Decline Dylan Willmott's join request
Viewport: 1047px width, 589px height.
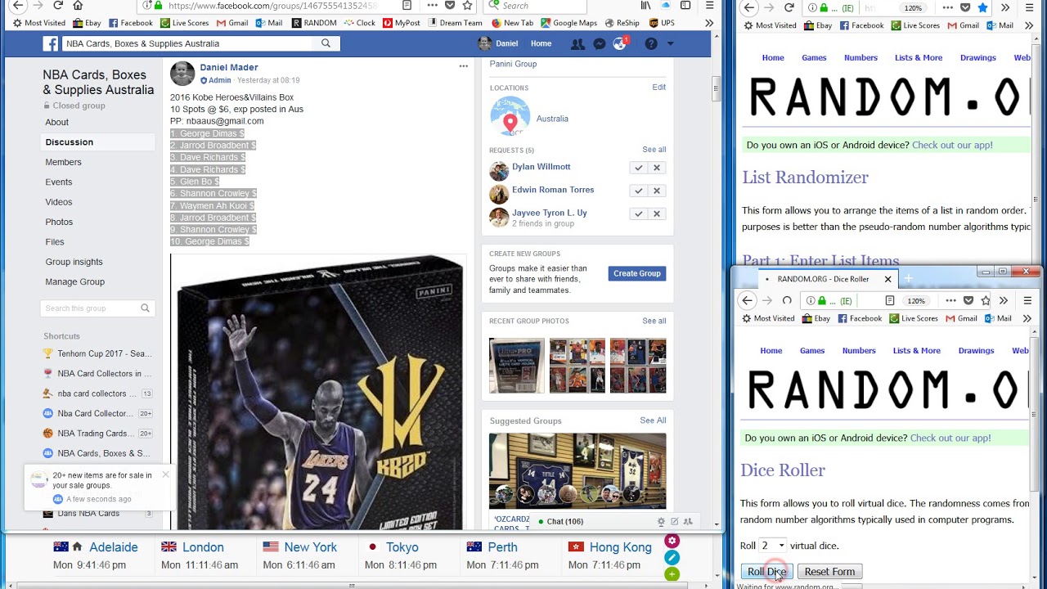coord(656,168)
